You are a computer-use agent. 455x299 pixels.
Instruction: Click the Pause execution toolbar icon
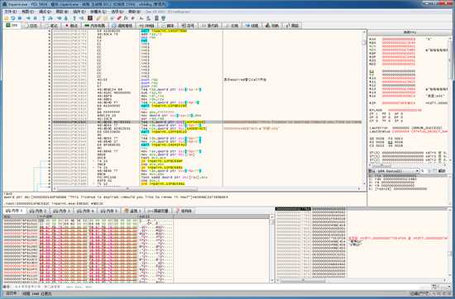[x=35, y=18]
